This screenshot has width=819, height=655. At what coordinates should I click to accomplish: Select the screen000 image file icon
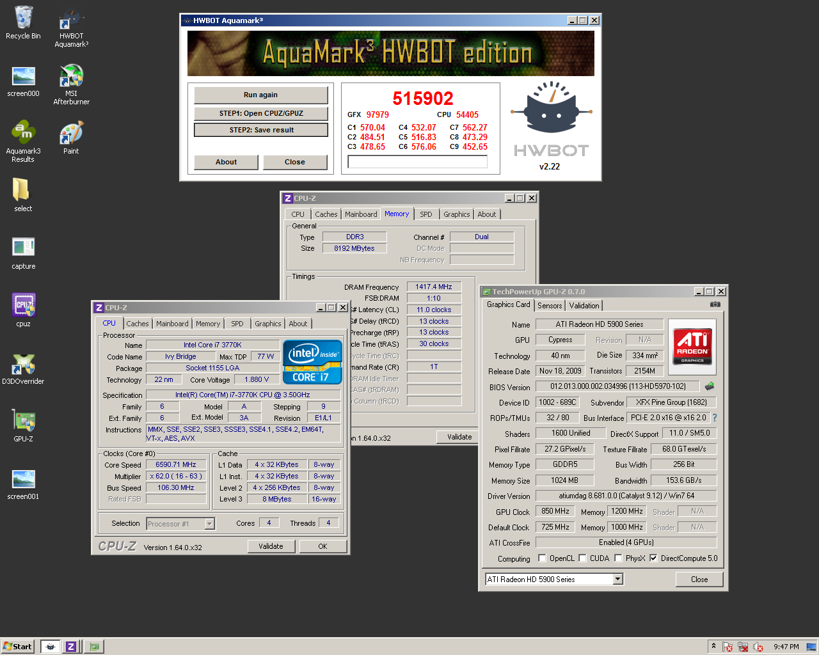23,81
